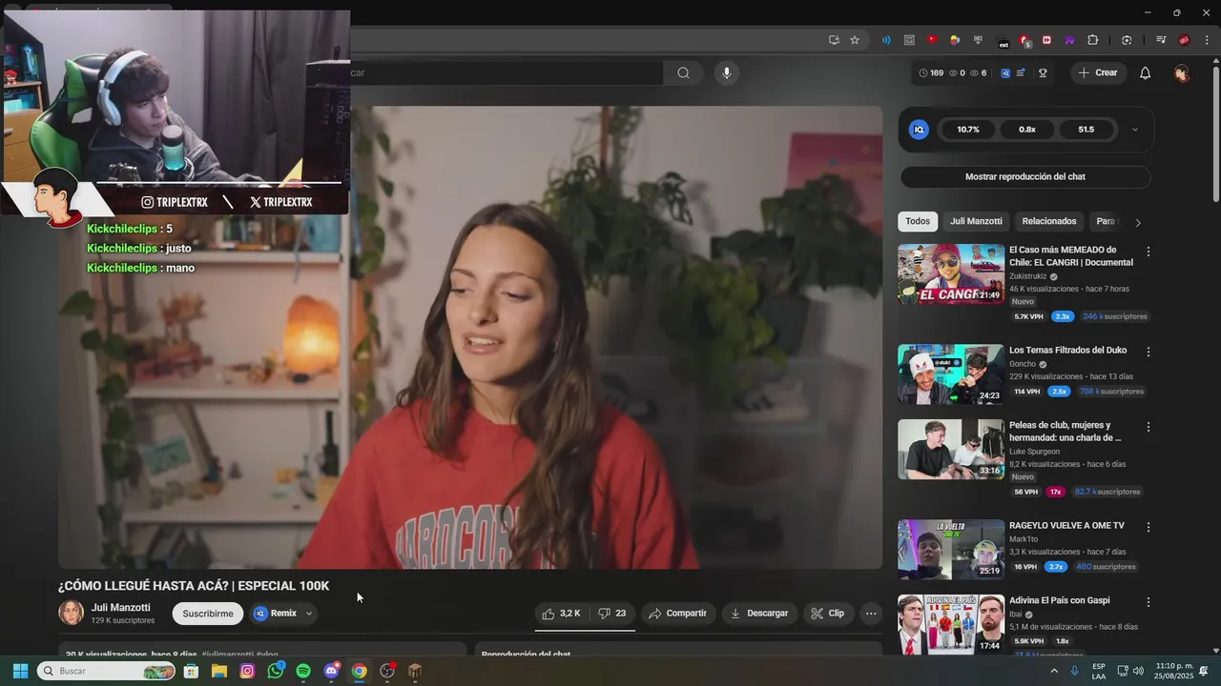The image size is (1221, 686).
Task: Click the 0.8x vidIQ stat pill
Action: 1027,130
